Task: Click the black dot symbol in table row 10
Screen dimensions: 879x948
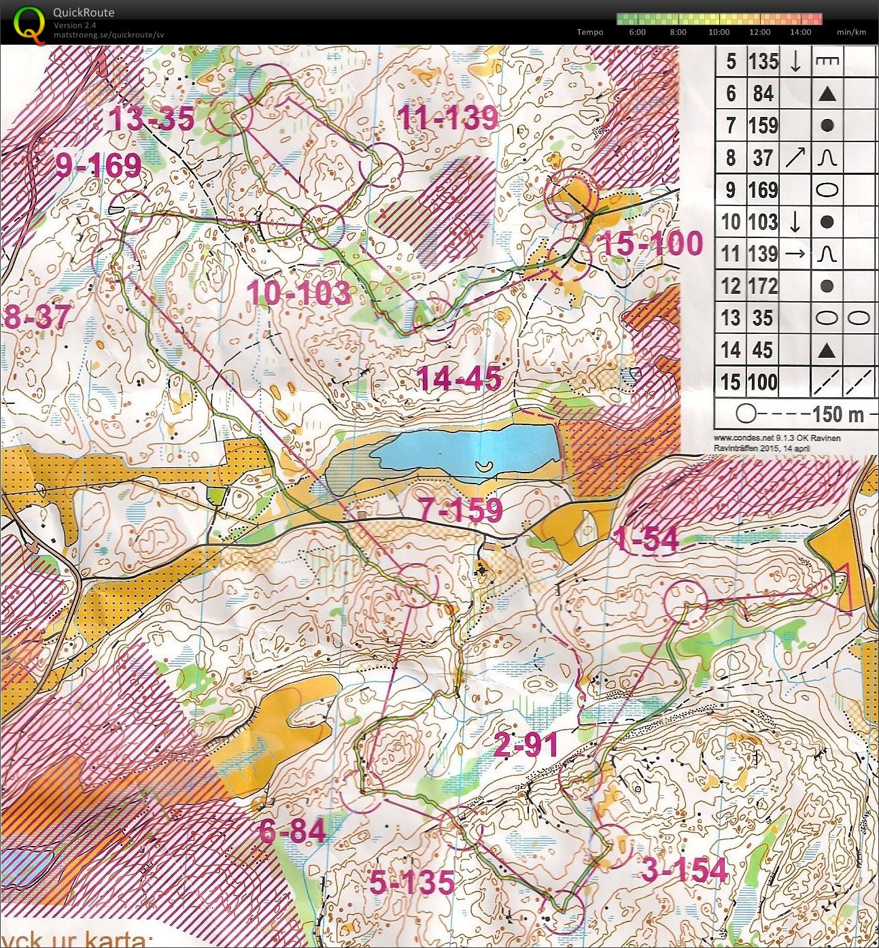Action: [827, 222]
